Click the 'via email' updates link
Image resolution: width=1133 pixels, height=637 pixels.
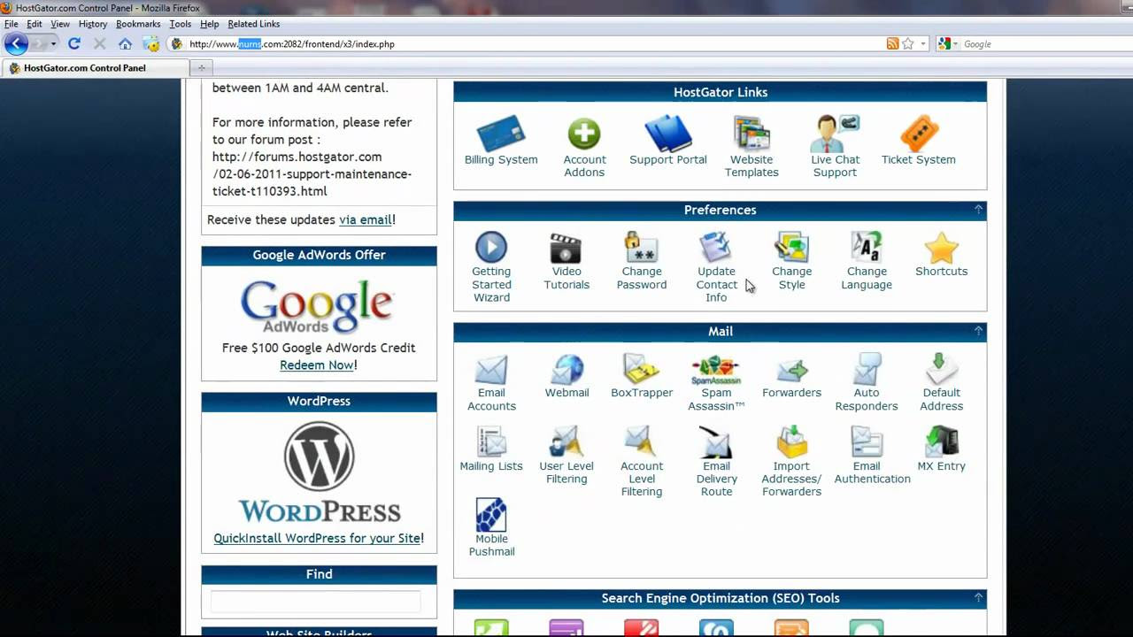tap(366, 219)
